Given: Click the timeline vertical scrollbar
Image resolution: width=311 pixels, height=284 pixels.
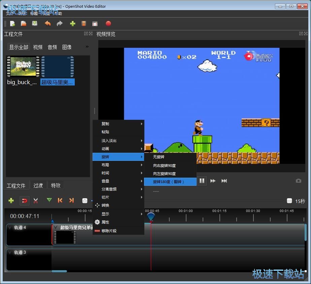Looking at the screenshot, I should (x=306, y=233).
